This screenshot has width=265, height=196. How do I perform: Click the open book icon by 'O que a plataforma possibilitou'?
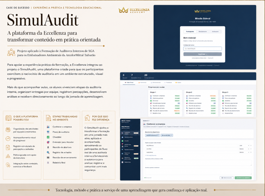tap(8, 118)
